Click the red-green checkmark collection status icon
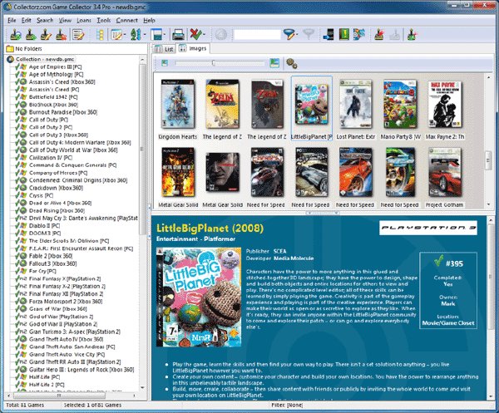Screen dimensions: 499x413 click(195, 34)
